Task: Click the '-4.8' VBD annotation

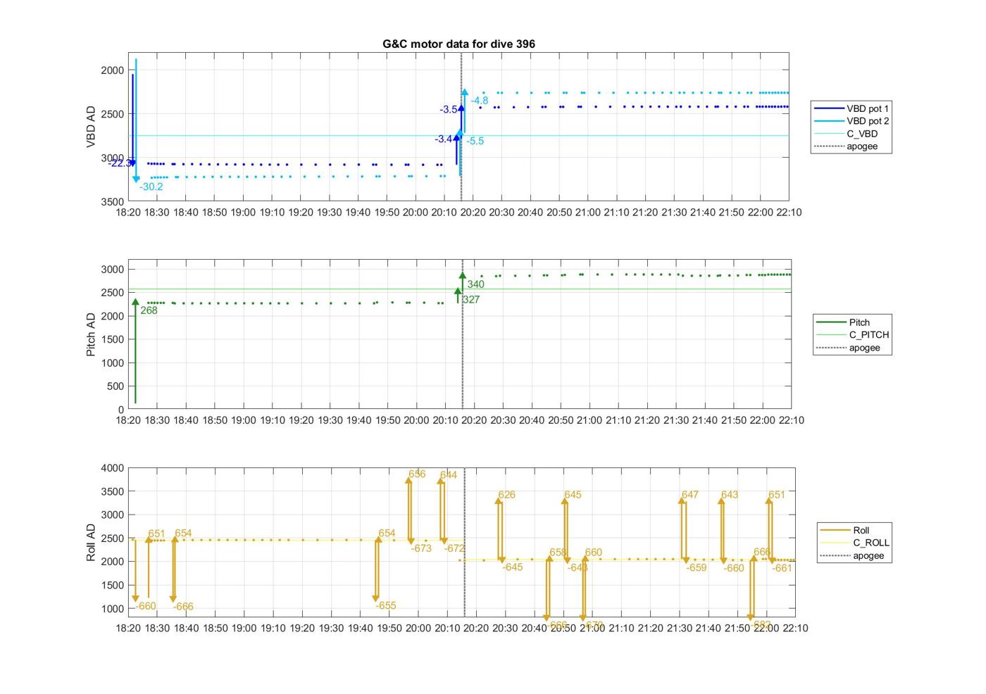Action: 479,101
